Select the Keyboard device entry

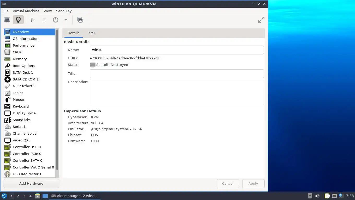[29, 106]
